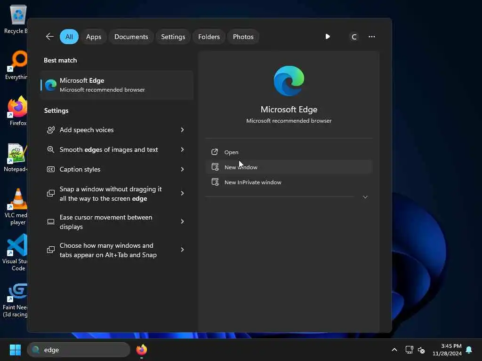Expand chevron for Ease cursor movement
The height and width of the screenshot is (361, 482).
coord(182,221)
